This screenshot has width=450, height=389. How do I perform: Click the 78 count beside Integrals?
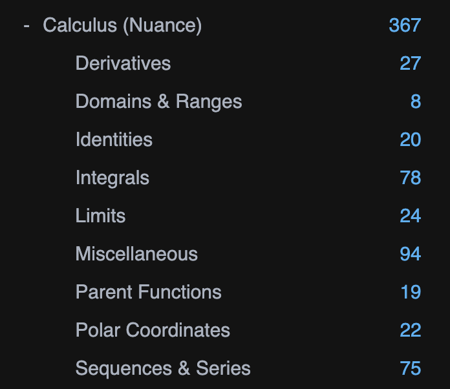point(411,178)
